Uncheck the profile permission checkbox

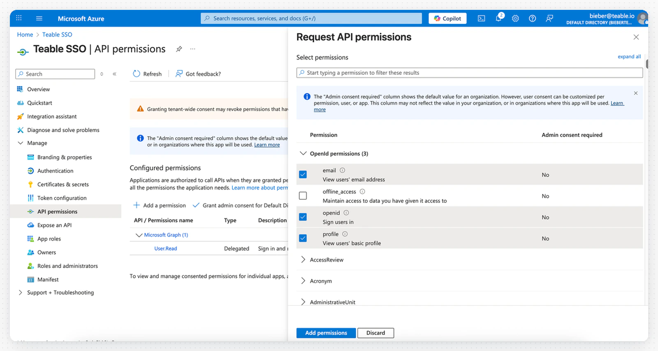pyautogui.click(x=303, y=238)
